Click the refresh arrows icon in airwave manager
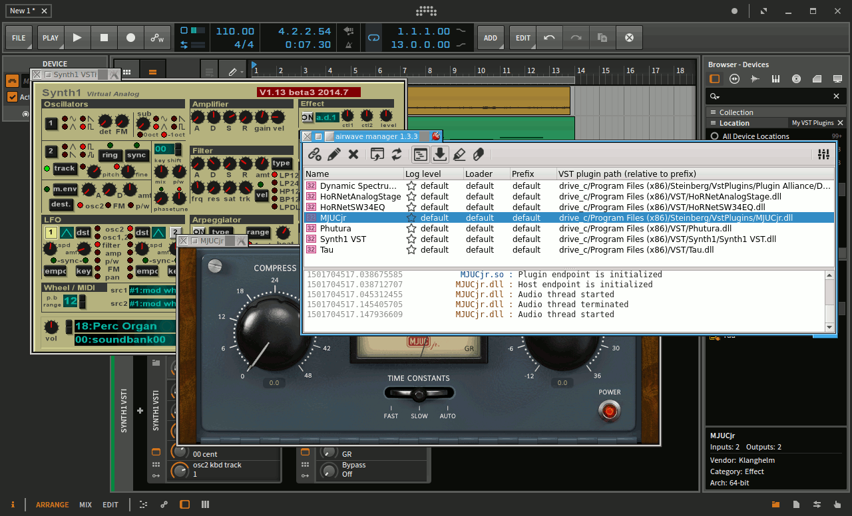 pyautogui.click(x=397, y=154)
